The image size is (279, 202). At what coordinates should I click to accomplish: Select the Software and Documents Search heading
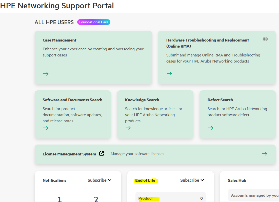click(x=72, y=100)
